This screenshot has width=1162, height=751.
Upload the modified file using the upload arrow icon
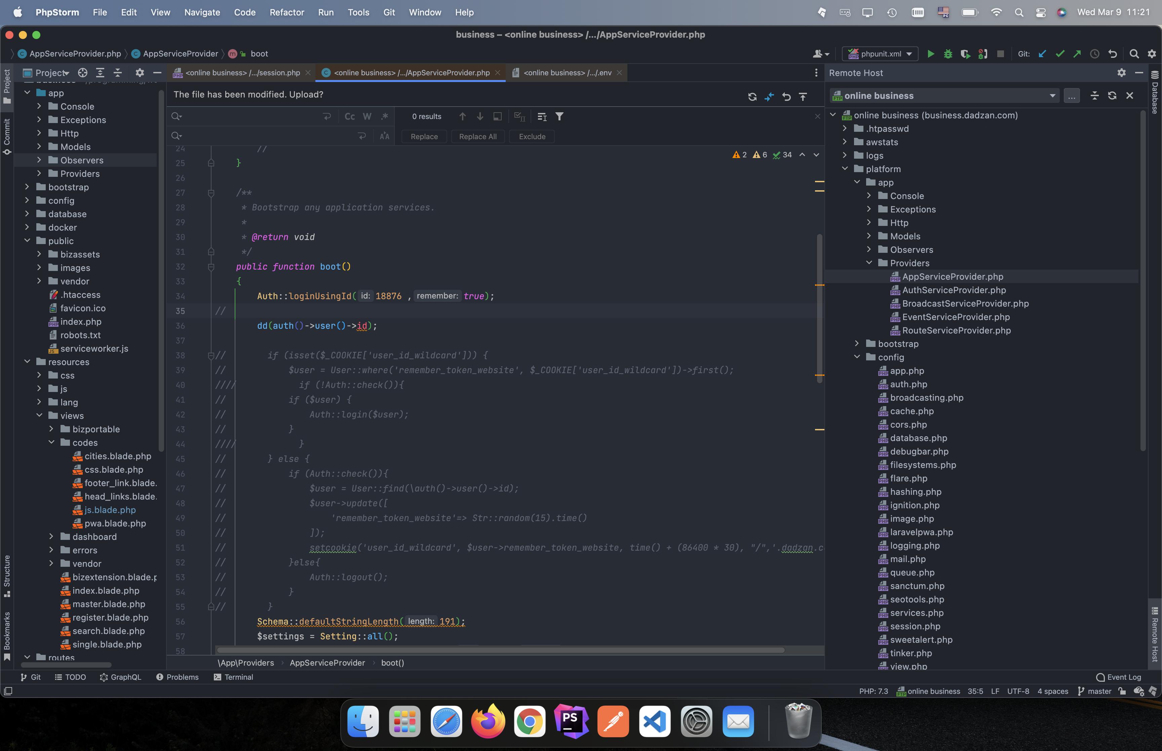803,96
